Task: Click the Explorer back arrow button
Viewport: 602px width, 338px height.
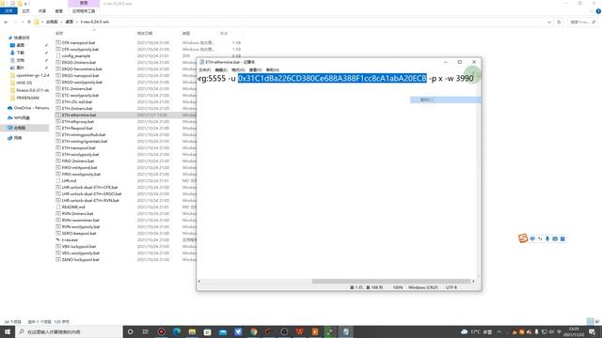Action: 6,22
